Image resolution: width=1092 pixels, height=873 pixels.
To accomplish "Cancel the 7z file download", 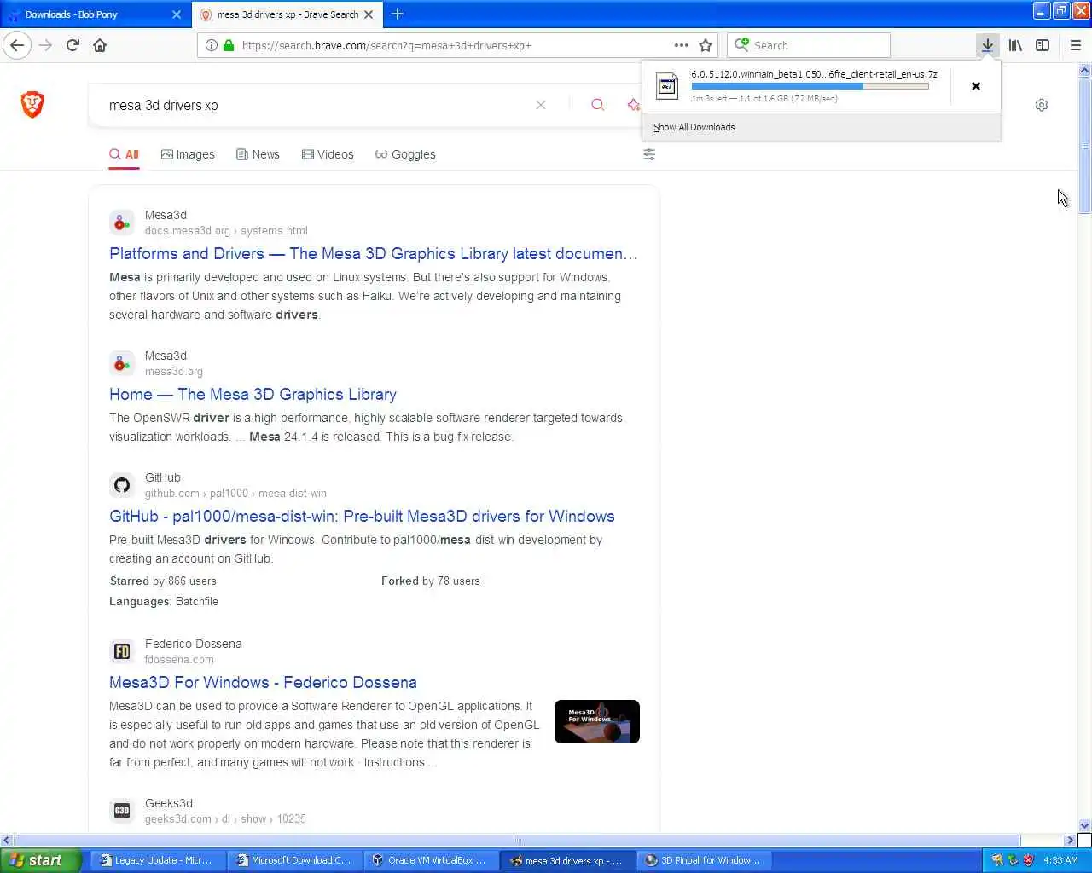I will [976, 86].
